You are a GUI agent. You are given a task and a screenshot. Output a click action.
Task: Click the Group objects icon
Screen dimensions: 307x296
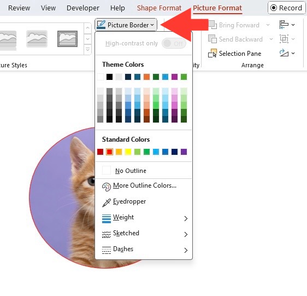tap(284, 39)
